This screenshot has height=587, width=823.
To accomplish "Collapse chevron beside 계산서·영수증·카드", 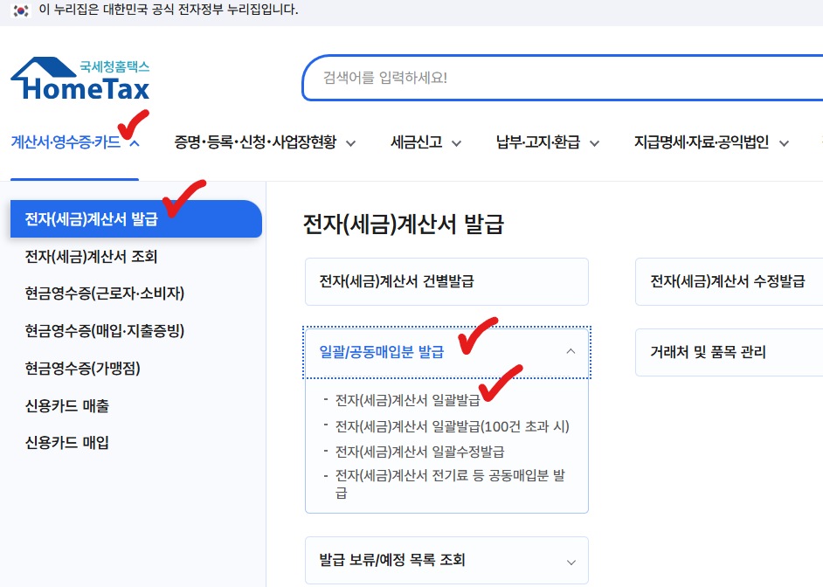I will [135, 142].
